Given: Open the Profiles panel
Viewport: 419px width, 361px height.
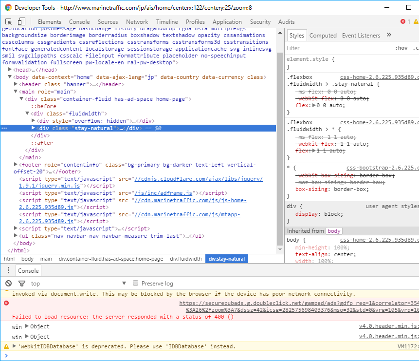Looking at the screenshot, I should tap(195, 21).
